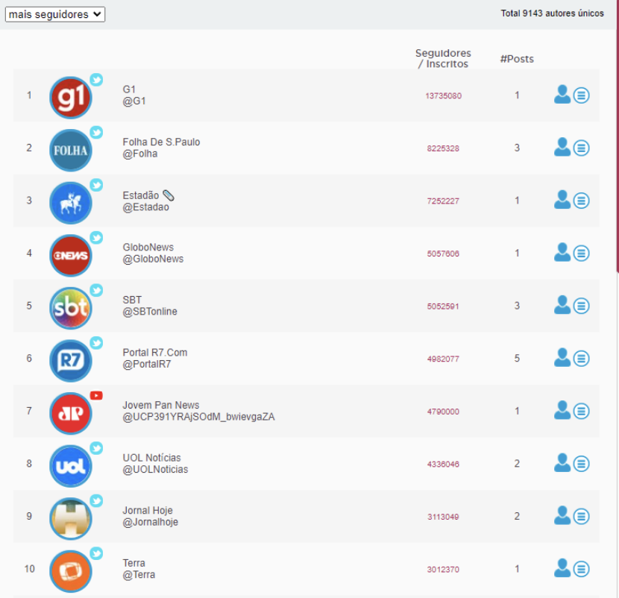
Task: Open the @G1 handle
Action: click(134, 101)
